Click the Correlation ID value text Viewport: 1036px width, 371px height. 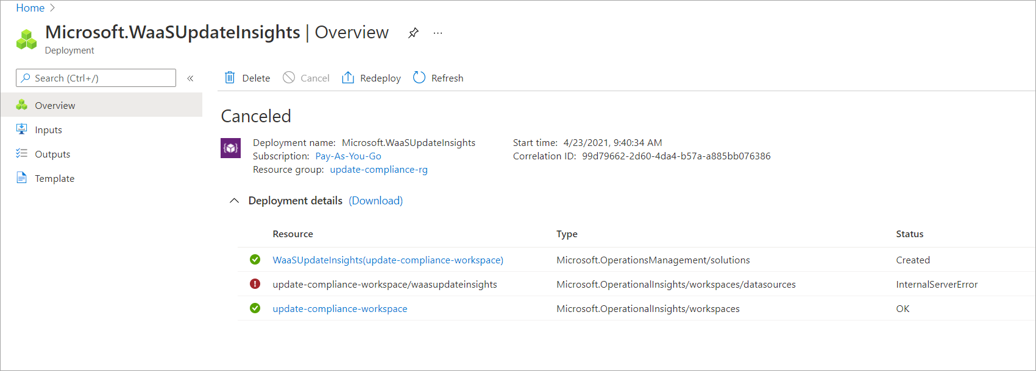click(x=676, y=156)
